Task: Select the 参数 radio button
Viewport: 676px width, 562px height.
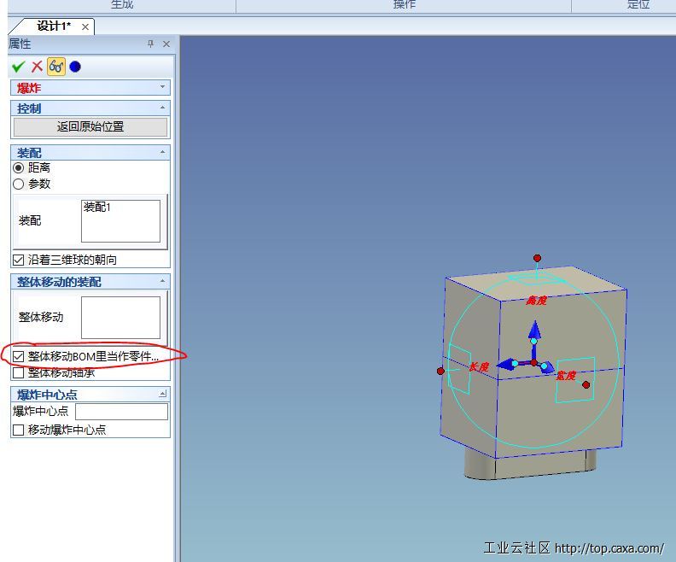Action: click(x=19, y=184)
